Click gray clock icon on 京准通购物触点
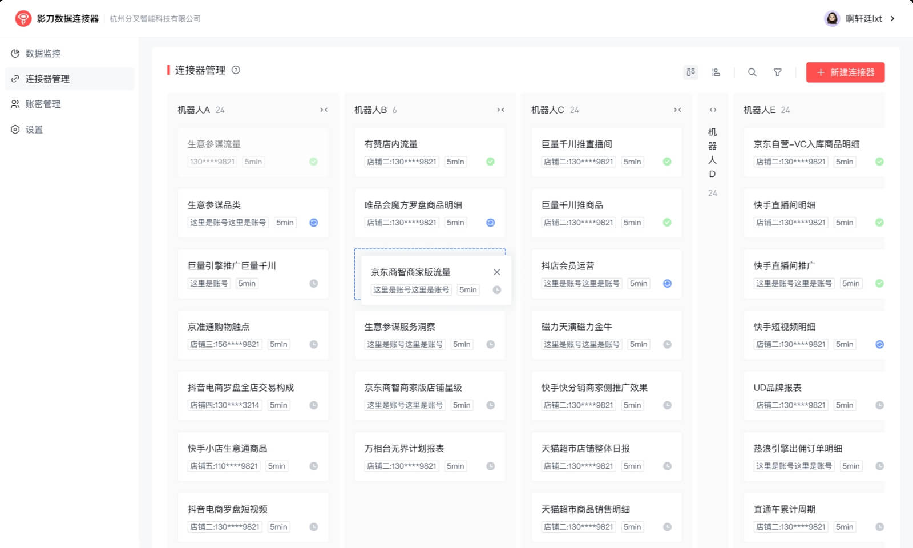Image resolution: width=913 pixels, height=548 pixels. (x=313, y=344)
